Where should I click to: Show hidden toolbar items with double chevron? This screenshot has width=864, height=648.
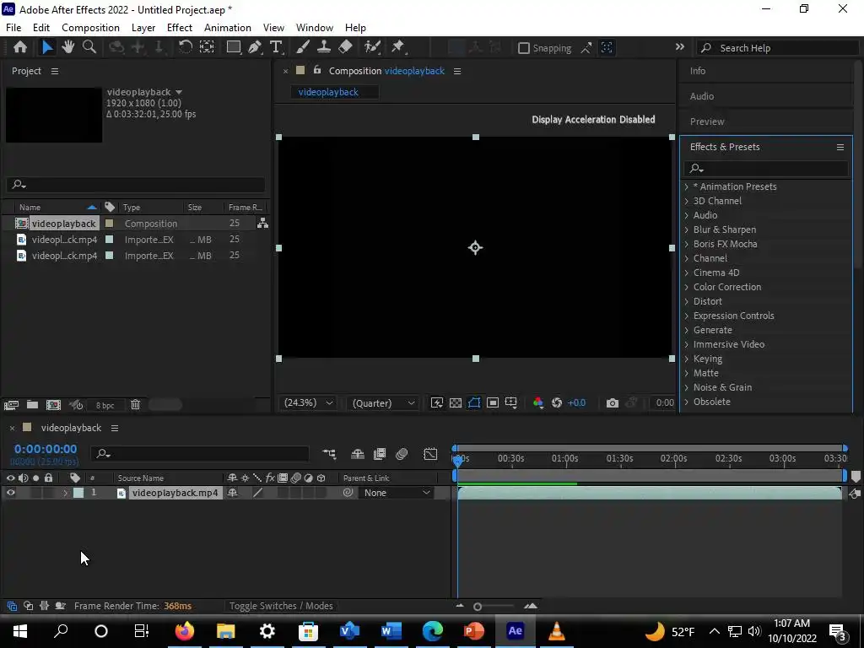point(680,47)
